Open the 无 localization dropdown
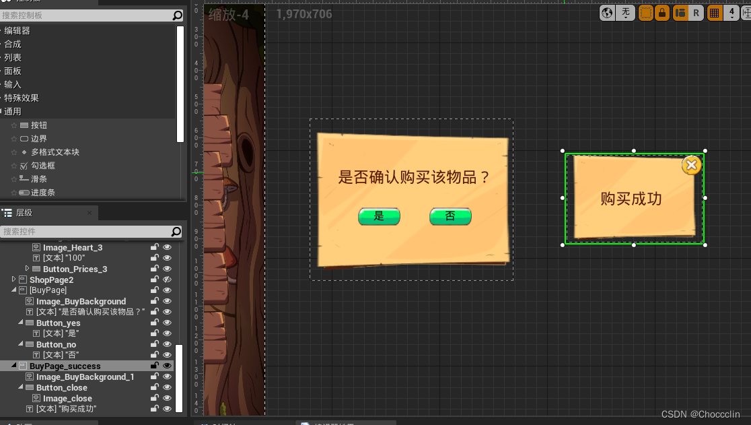751x425 pixels. click(x=626, y=13)
